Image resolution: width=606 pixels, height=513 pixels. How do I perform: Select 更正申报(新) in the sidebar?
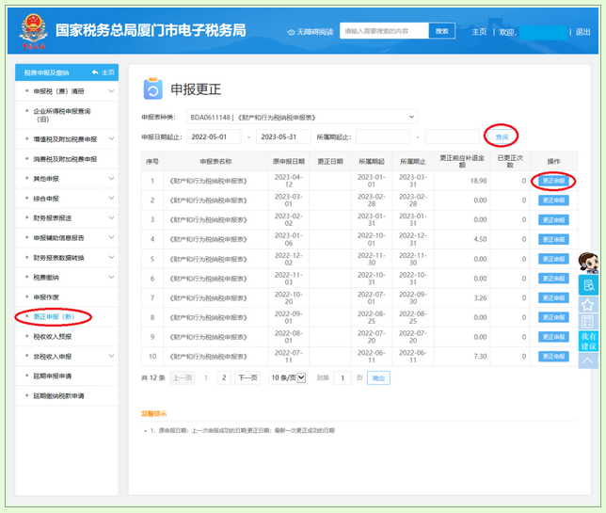53,317
